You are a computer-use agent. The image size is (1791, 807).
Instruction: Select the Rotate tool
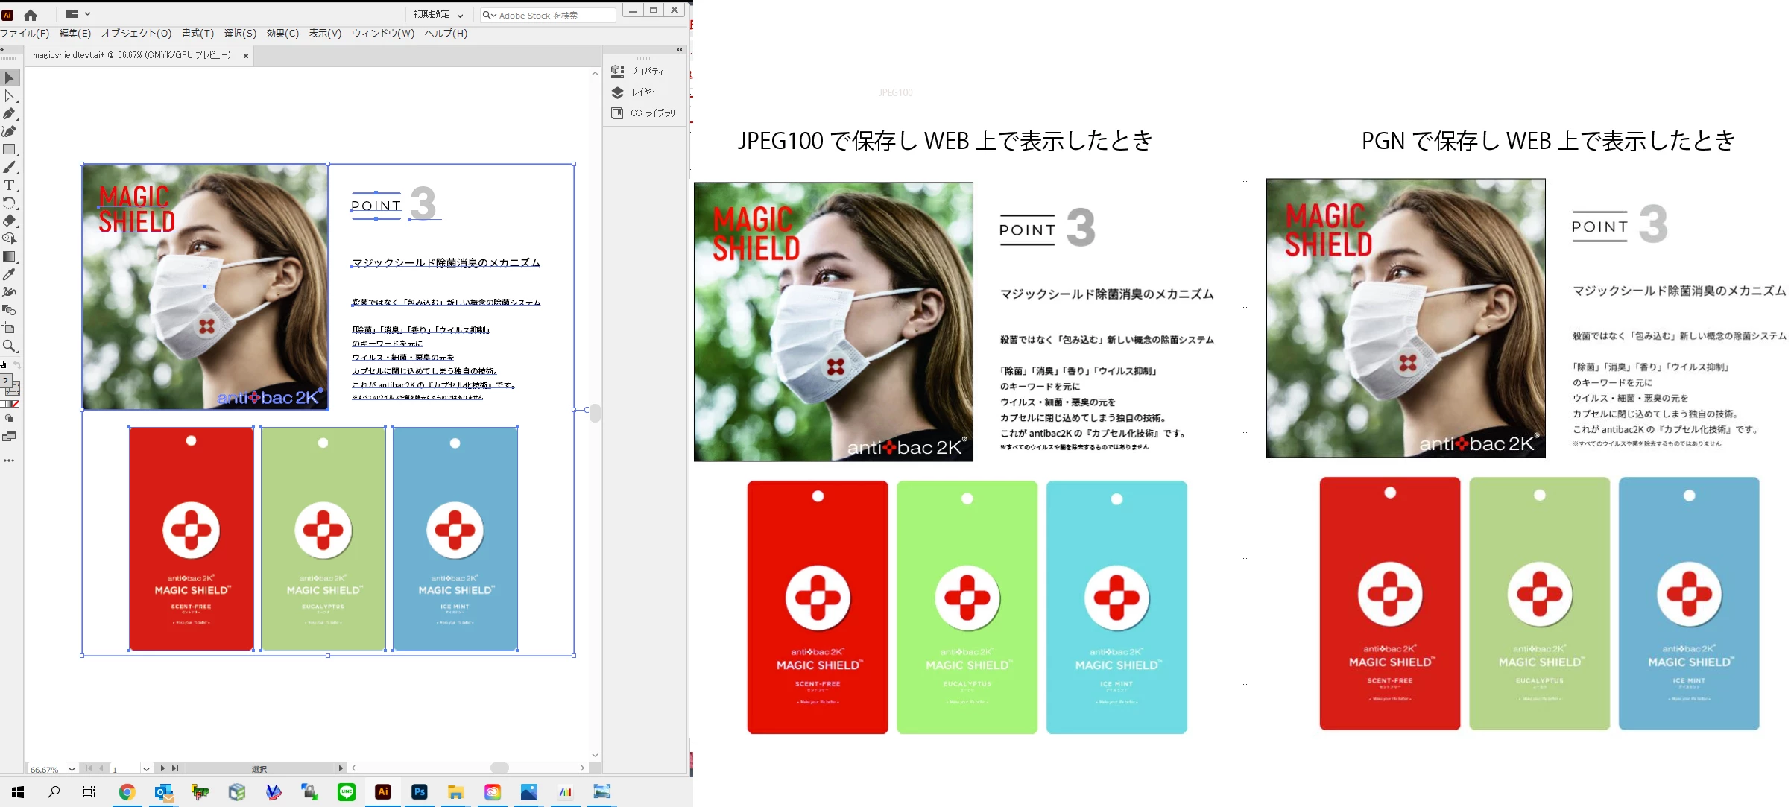click(10, 203)
